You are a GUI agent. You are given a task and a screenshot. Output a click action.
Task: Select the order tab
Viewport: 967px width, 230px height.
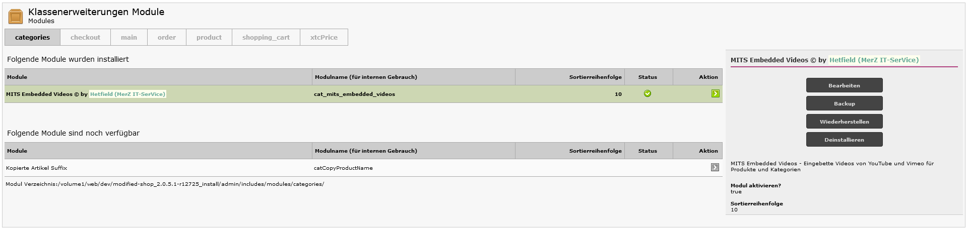tap(167, 37)
